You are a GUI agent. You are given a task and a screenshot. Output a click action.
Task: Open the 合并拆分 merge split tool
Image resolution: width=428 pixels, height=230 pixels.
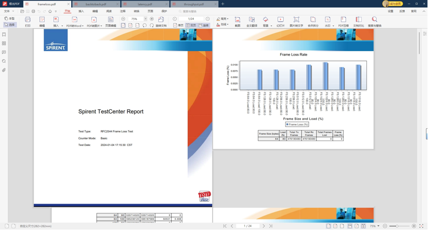313,22
